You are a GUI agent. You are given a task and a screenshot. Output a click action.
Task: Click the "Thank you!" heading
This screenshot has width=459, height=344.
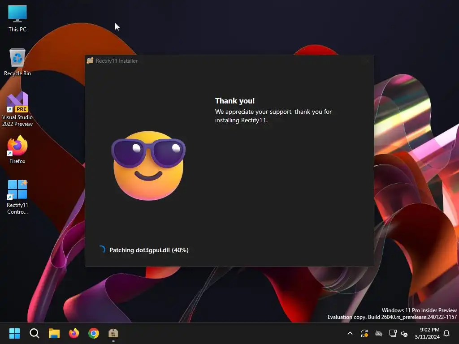pyautogui.click(x=235, y=101)
